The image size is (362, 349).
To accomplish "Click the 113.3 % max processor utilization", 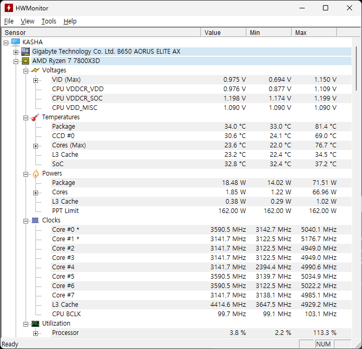I will [324, 333].
